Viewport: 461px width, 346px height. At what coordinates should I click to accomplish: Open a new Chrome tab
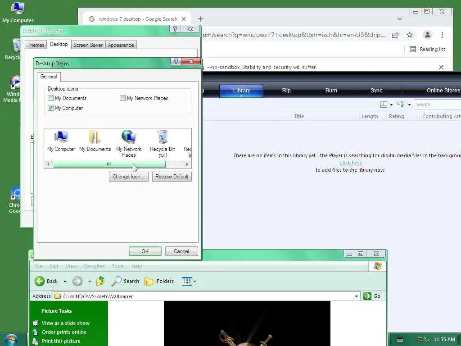coord(201,19)
